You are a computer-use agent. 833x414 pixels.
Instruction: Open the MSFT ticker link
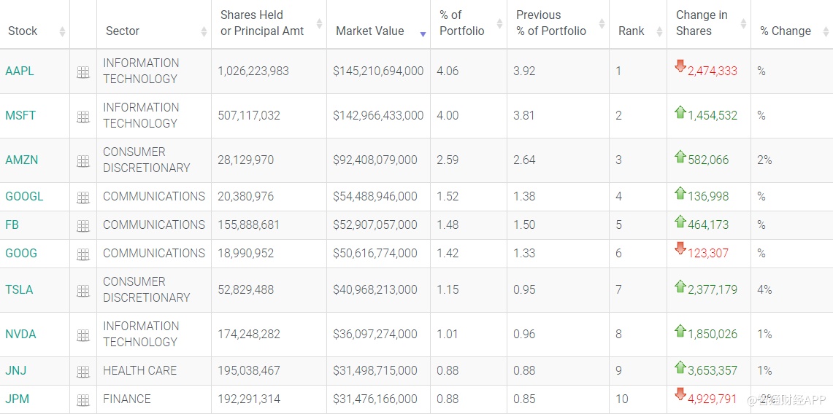pyautogui.click(x=20, y=116)
